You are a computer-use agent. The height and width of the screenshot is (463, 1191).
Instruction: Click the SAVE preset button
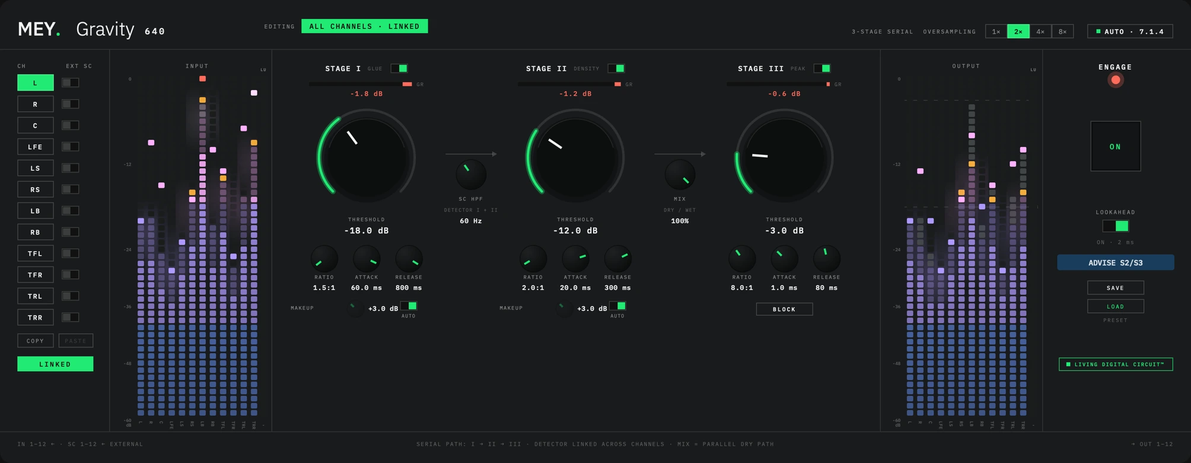(x=1115, y=288)
